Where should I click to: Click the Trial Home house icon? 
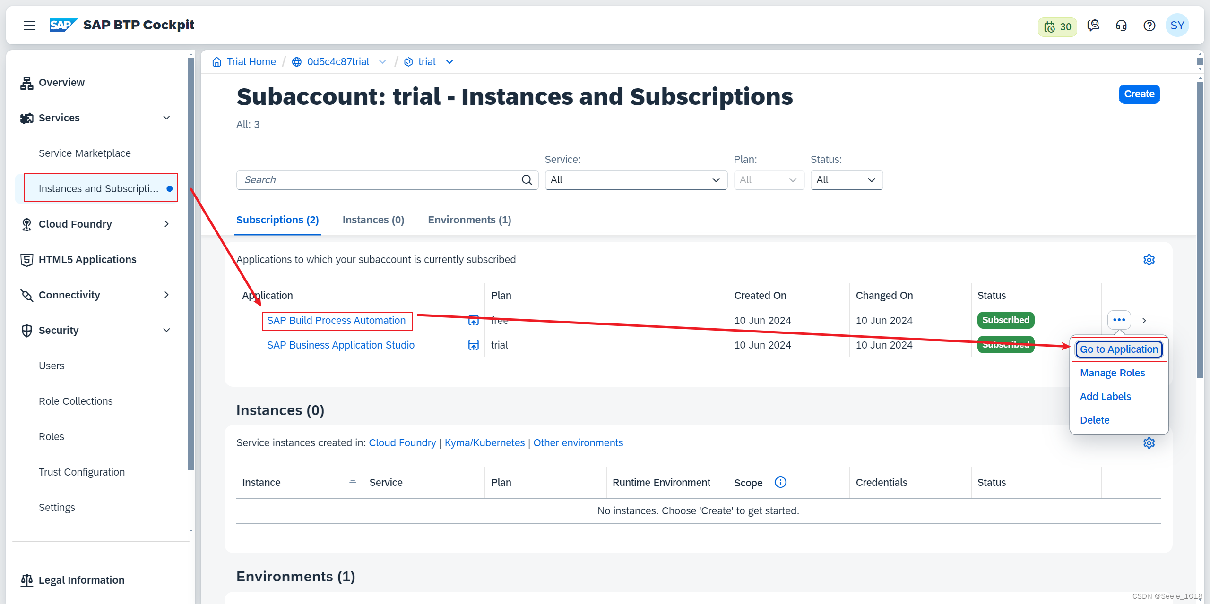(x=216, y=62)
